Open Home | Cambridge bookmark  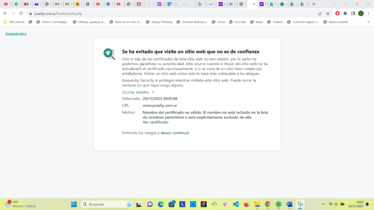(x=52, y=22)
